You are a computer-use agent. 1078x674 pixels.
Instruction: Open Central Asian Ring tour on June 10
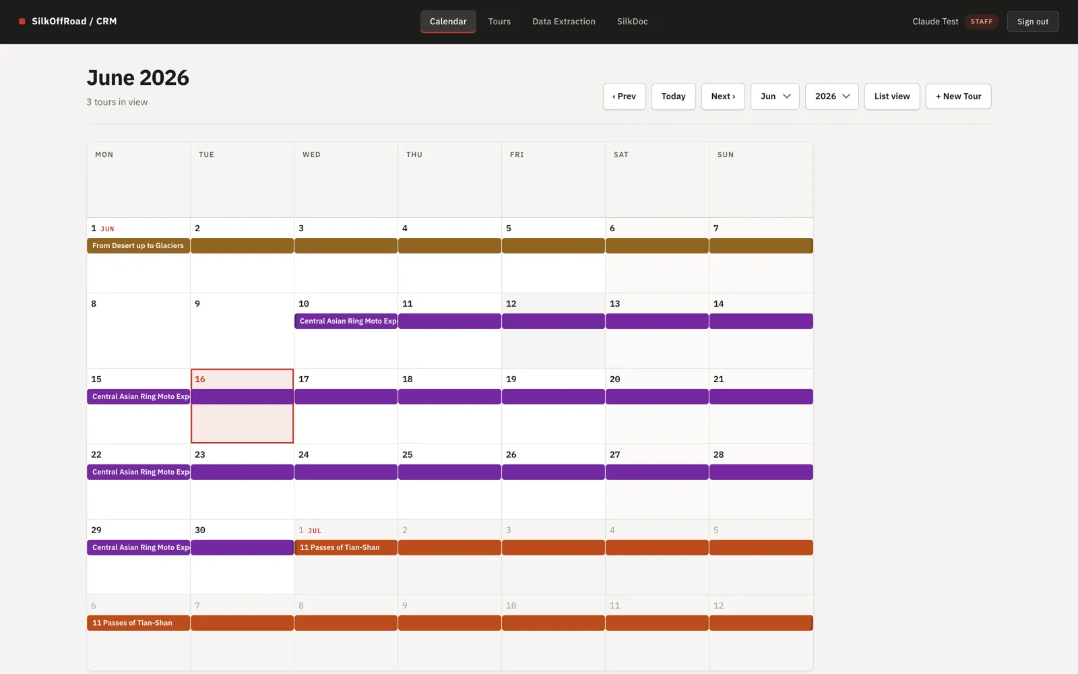click(346, 321)
